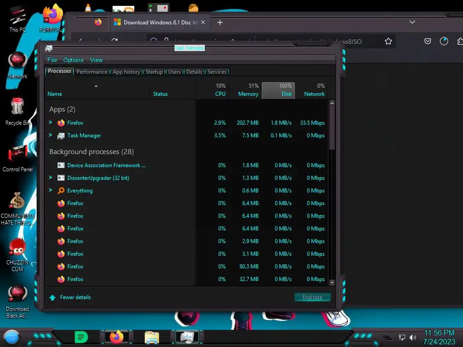
Task: Open the CHUZZIN desktop icon
Action: click(x=18, y=255)
